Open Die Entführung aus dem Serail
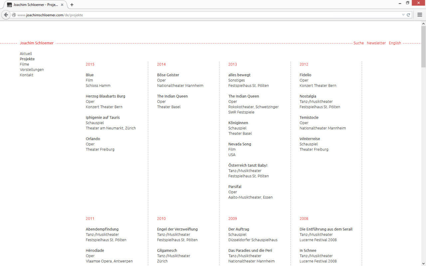426x266 pixels. [x=326, y=229]
